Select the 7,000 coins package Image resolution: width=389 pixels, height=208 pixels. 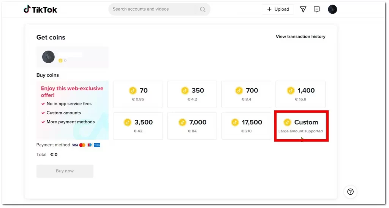pyautogui.click(x=192, y=126)
